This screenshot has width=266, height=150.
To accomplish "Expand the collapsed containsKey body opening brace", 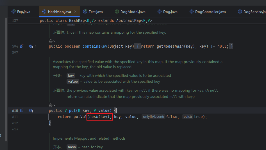I will tap(137, 46).
